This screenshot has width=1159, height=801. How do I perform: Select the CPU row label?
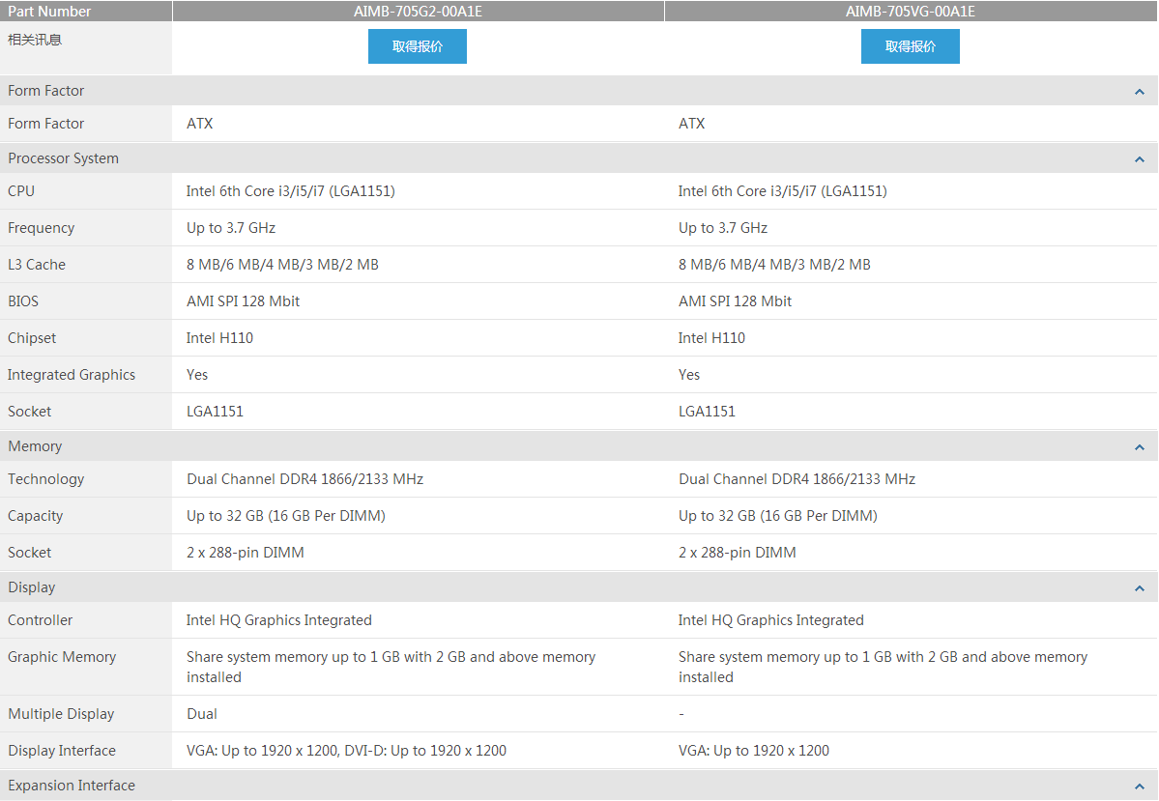click(20, 191)
